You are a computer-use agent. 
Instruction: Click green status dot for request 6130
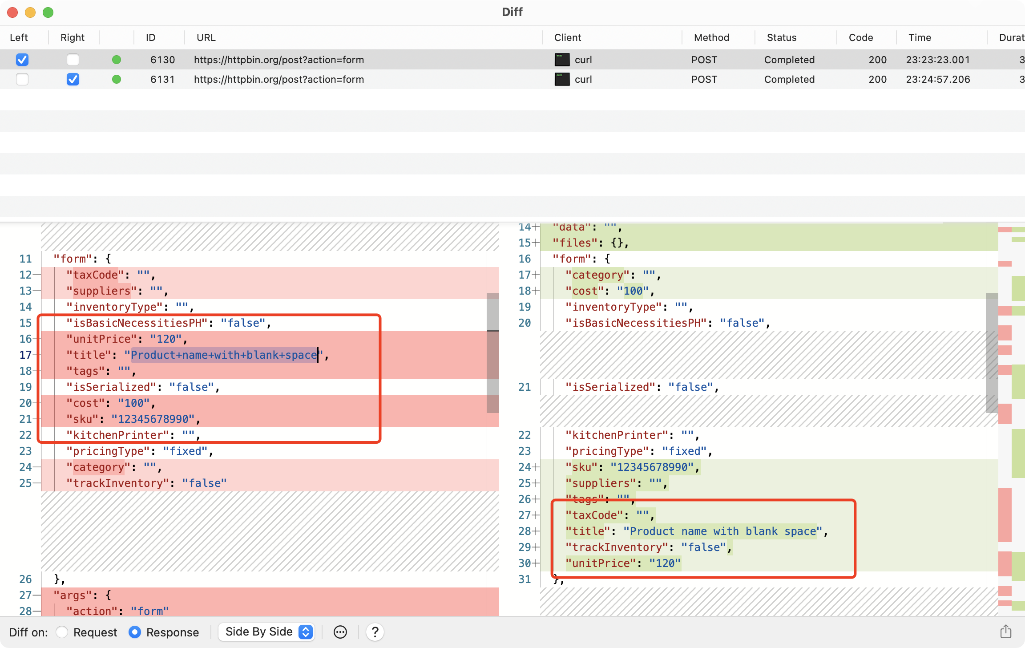click(117, 60)
